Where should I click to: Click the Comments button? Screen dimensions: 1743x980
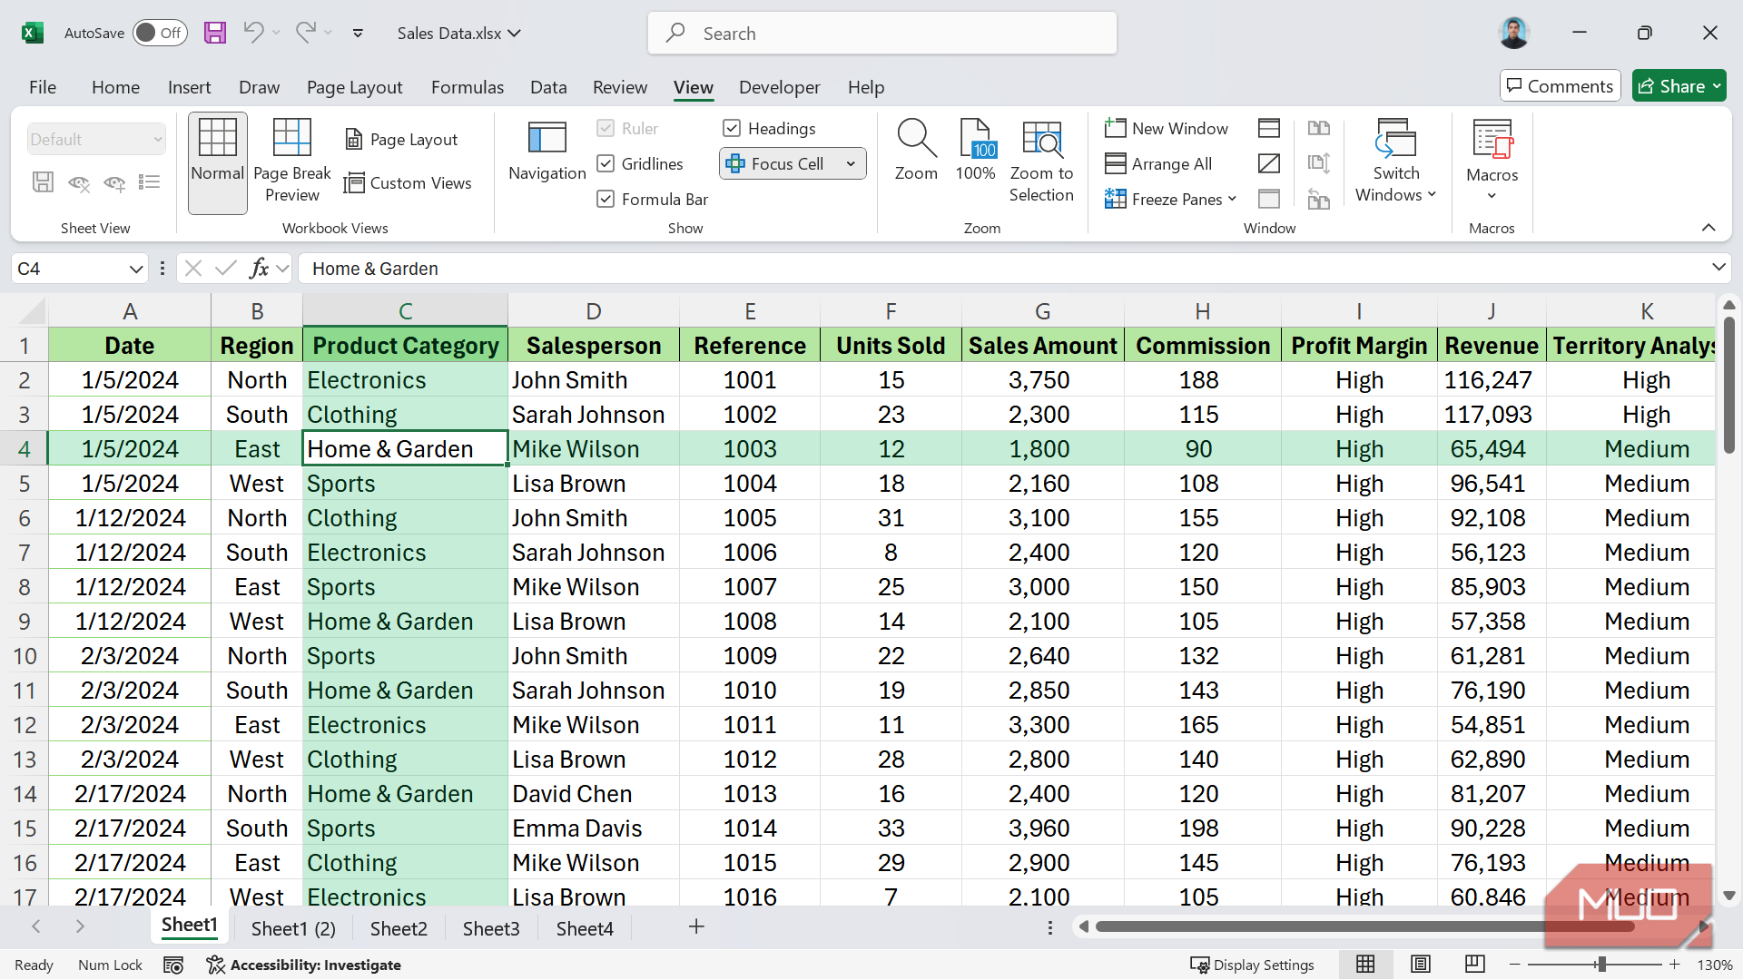coord(1560,86)
